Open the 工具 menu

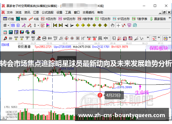pyautogui.click(x=68, y=12)
